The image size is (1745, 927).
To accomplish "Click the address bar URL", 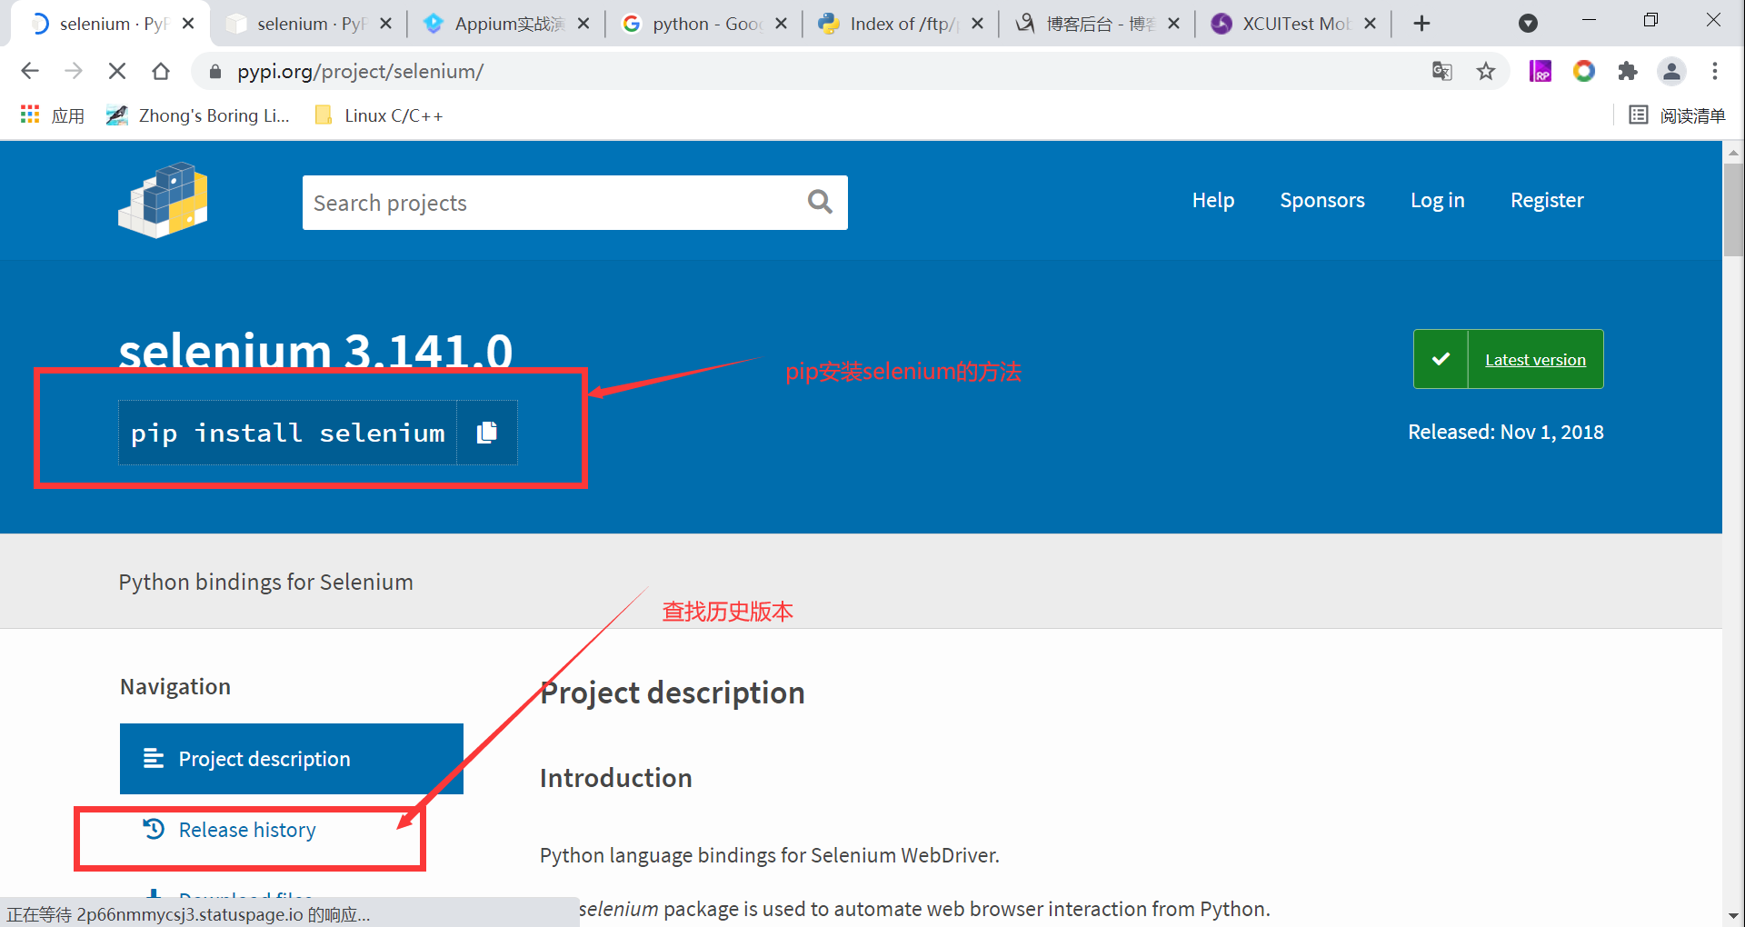I will (360, 71).
